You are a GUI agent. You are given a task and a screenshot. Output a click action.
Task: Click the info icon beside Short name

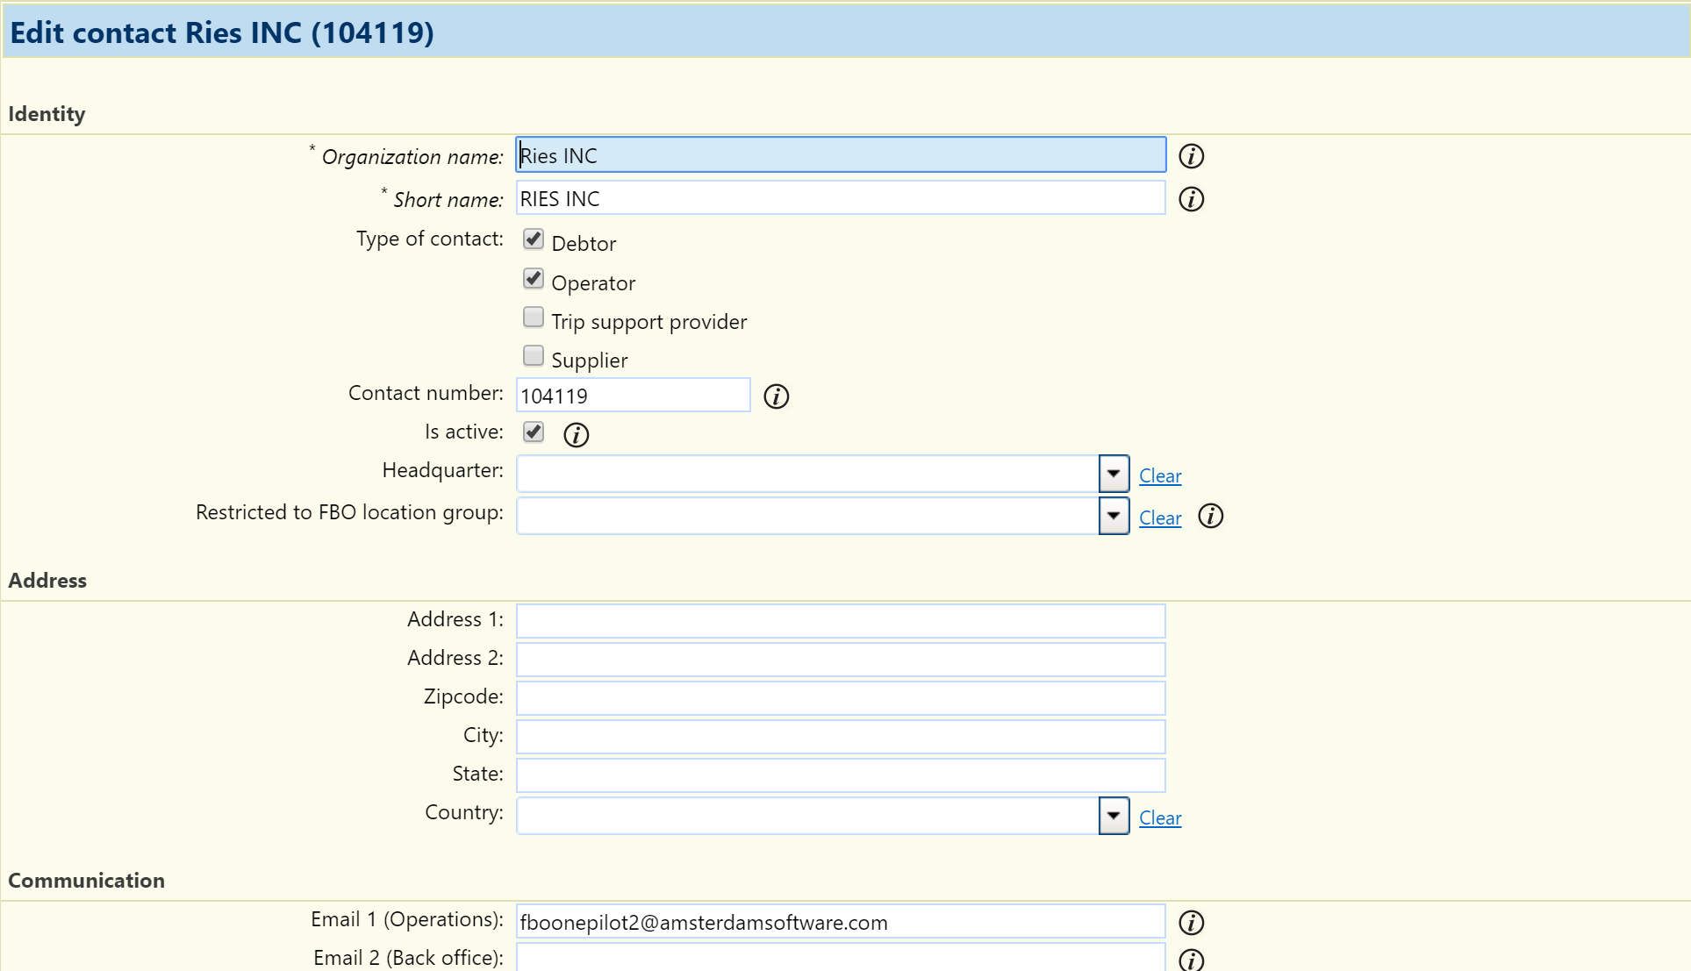coord(1190,199)
